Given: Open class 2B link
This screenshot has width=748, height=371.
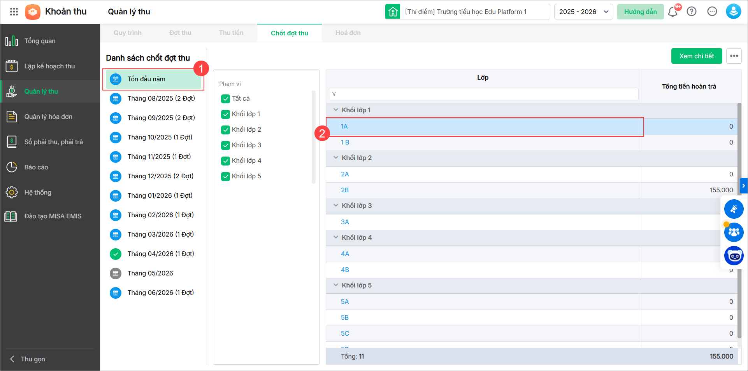Looking at the screenshot, I should pyautogui.click(x=345, y=190).
